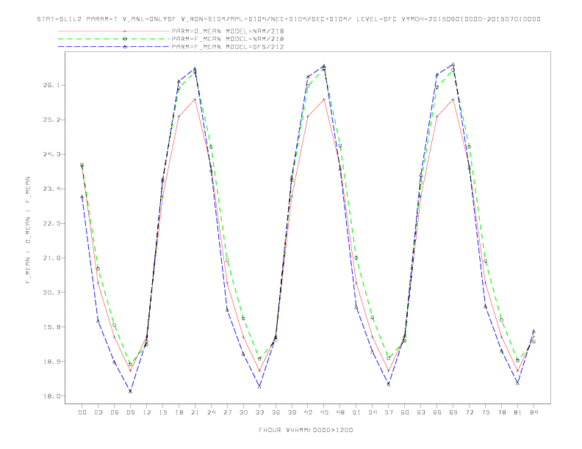Click the red solid legend line sample
The image size is (582, 449).
[x=114, y=31]
